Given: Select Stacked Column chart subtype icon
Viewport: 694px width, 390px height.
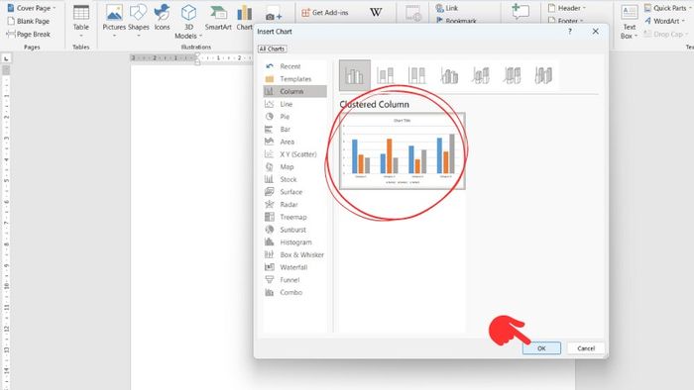Looking at the screenshot, I should (386, 75).
